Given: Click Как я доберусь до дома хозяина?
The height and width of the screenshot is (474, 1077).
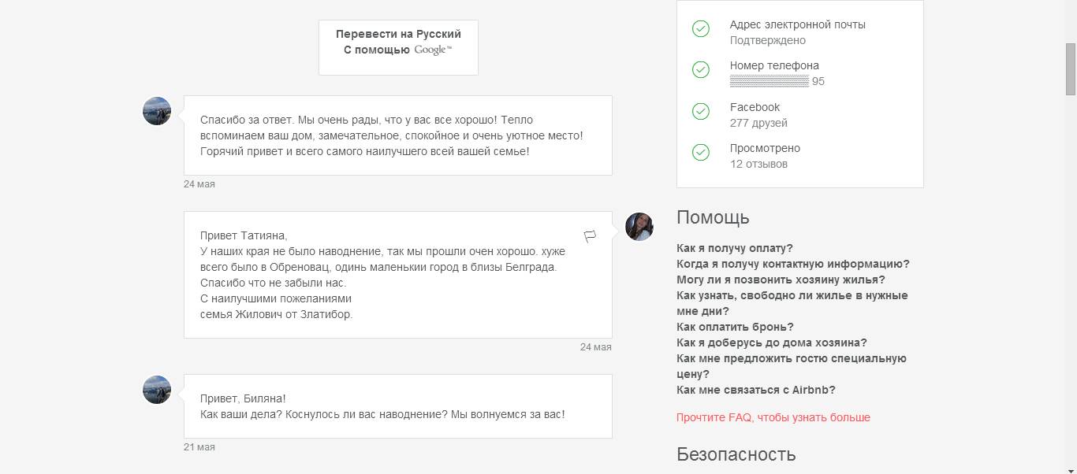Looking at the screenshot, I should click(x=771, y=343).
